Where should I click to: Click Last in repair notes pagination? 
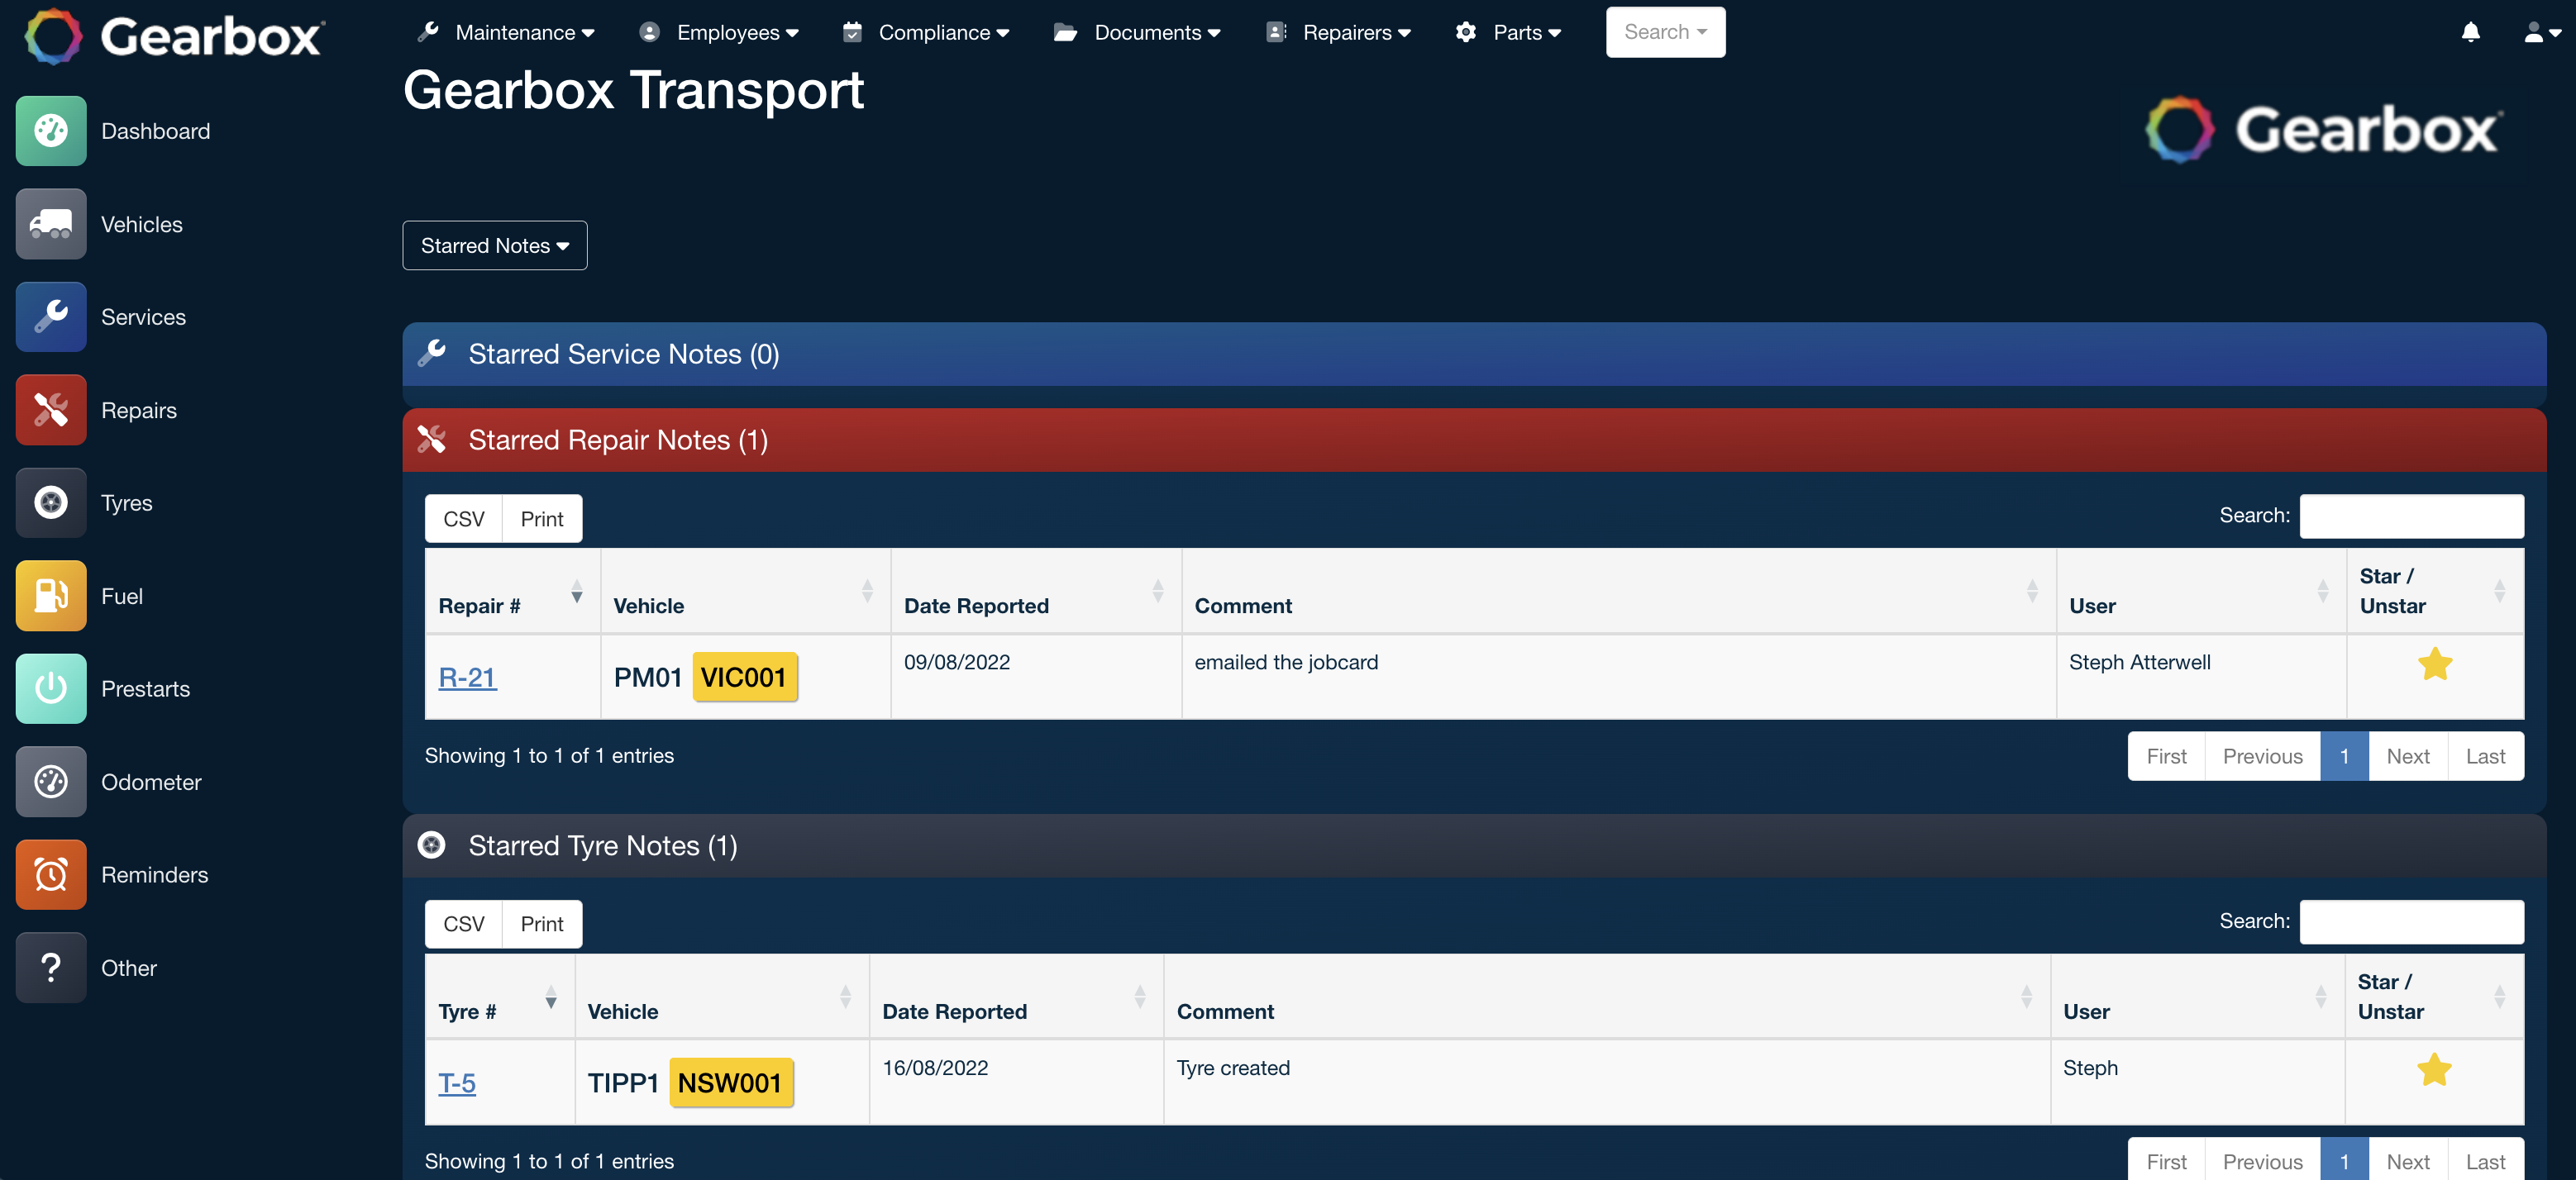pos(2485,755)
